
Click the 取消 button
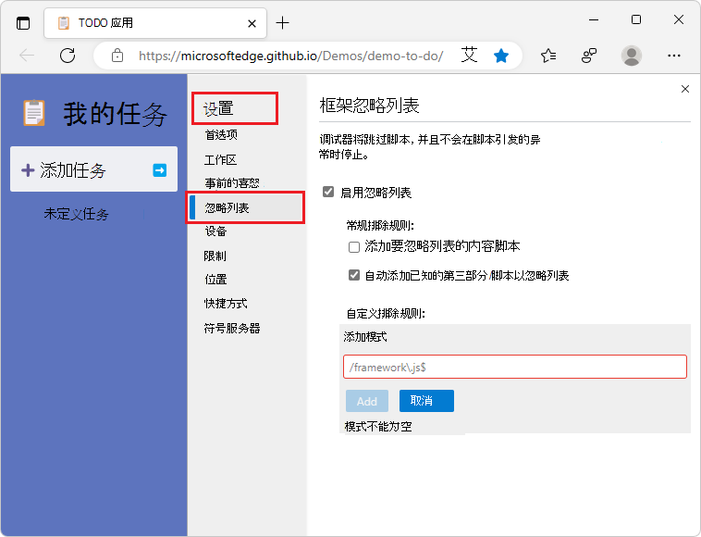[426, 401]
